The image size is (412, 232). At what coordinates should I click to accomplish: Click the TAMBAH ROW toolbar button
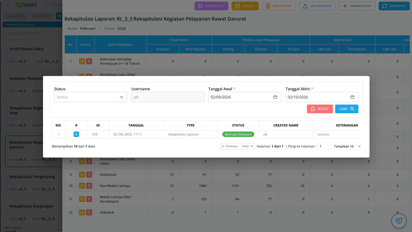(357, 6)
